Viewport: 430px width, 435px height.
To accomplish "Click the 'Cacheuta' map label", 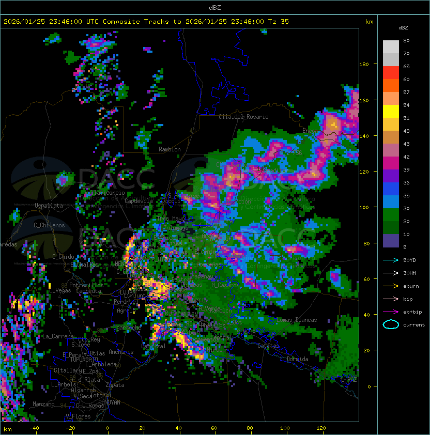I will (x=88, y=291).
